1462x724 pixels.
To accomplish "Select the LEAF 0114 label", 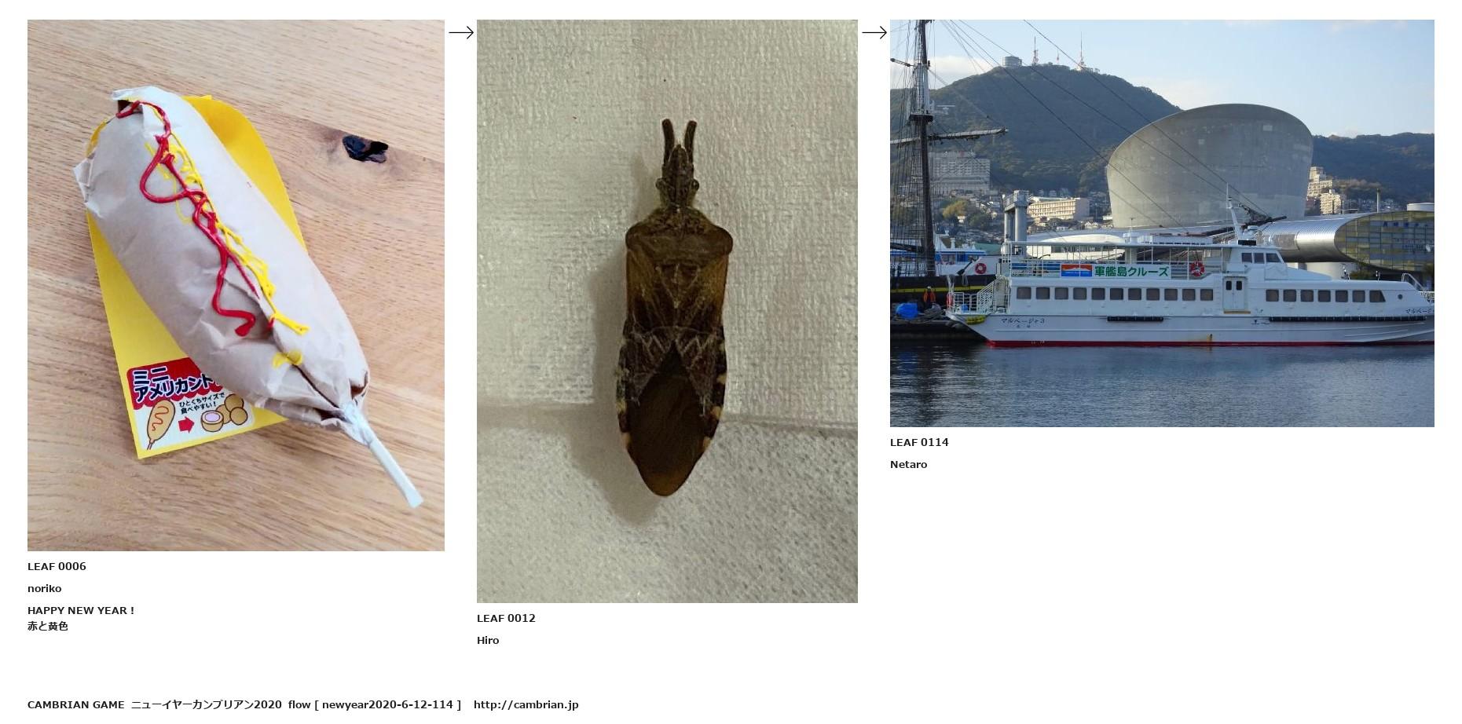I will coord(919,442).
